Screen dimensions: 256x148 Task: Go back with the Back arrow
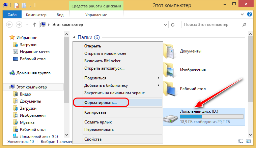coord(9,25)
